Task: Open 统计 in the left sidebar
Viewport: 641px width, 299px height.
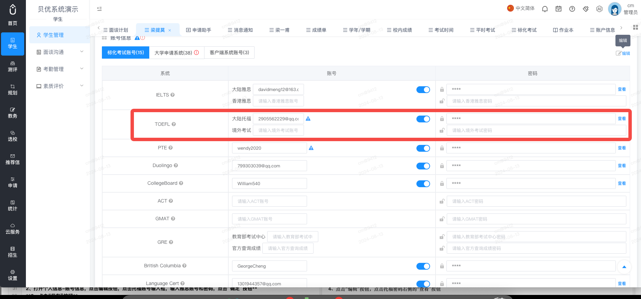Action: tap(13, 206)
